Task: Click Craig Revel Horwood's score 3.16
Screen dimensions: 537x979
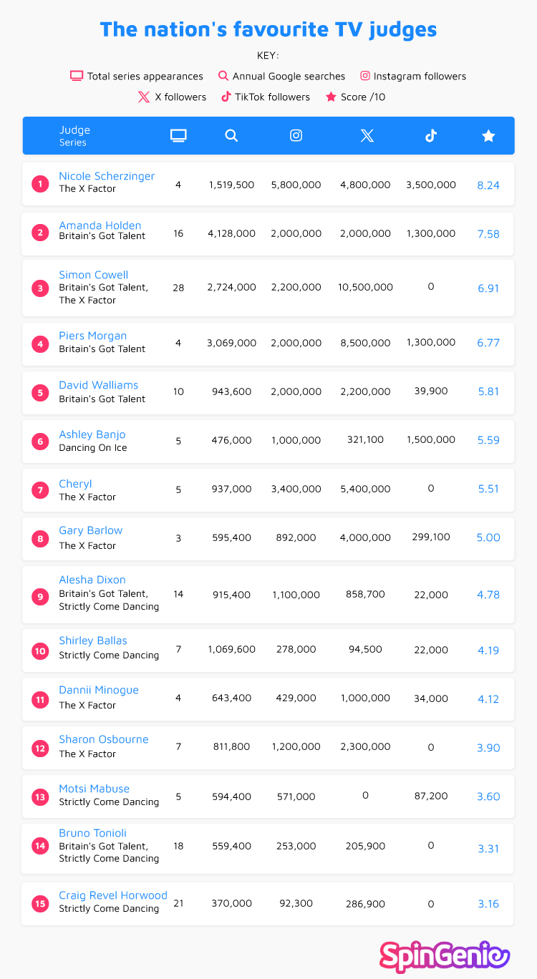Action: (x=488, y=904)
